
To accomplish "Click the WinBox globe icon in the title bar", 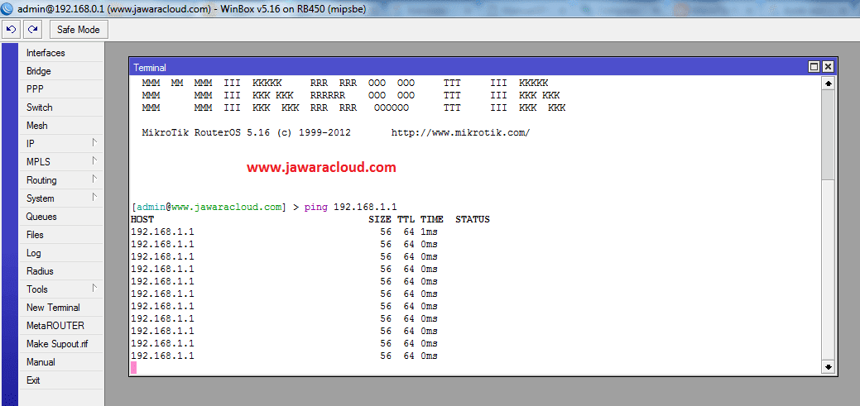I will tap(8, 9).
